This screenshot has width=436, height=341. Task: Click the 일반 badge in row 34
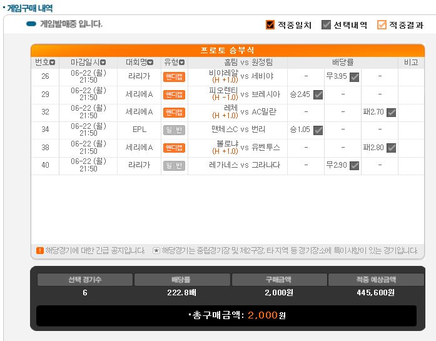[x=174, y=130]
